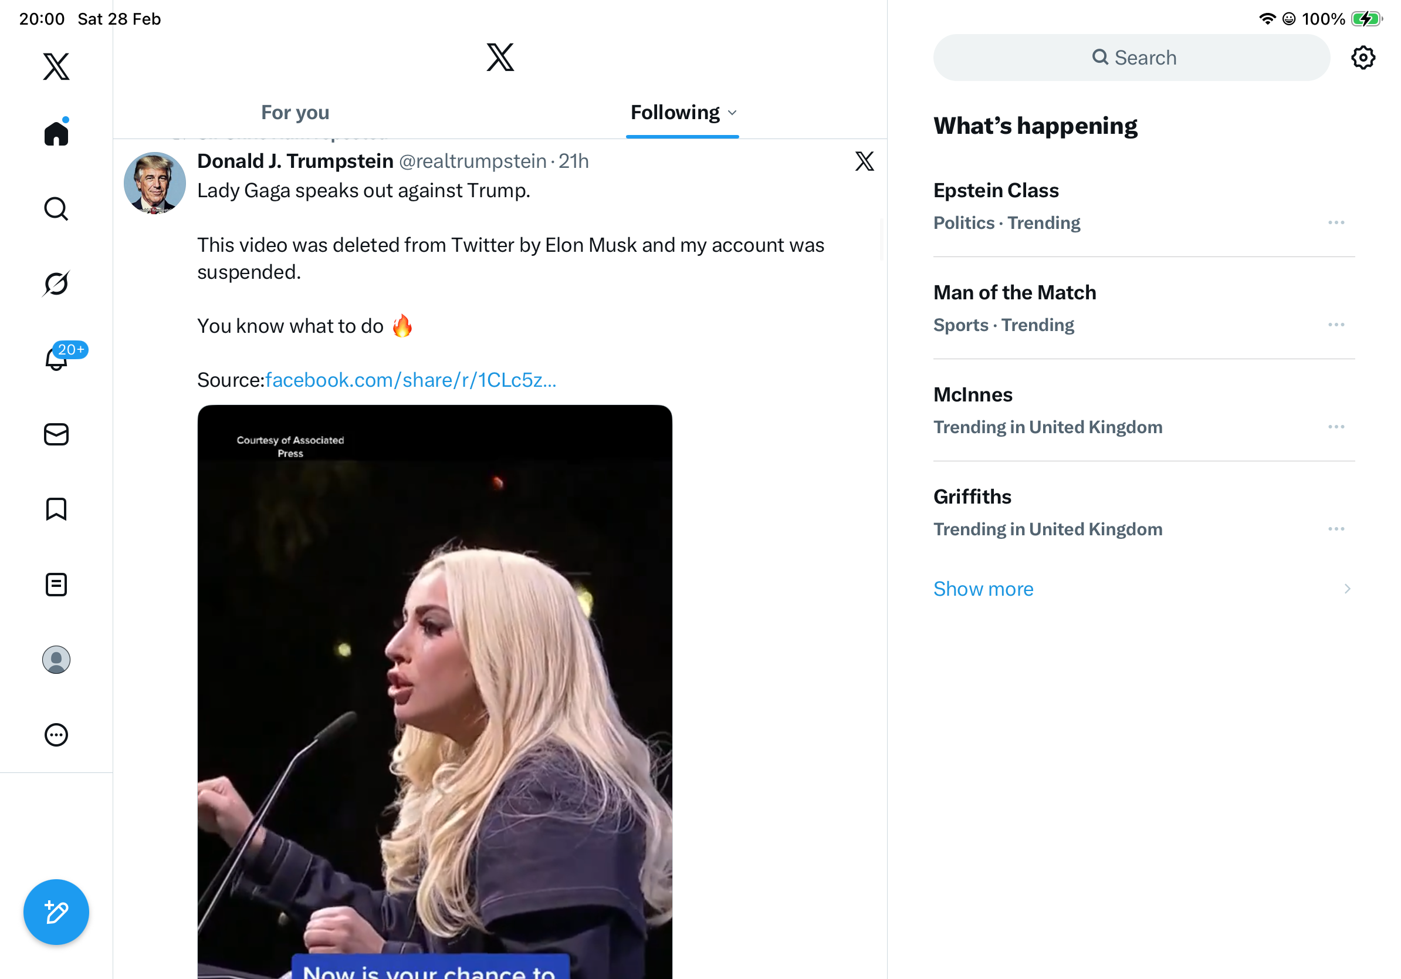Viewport: 1401px width, 979px height.
Task: Expand the Following tab dropdown arrow
Action: 732,113
